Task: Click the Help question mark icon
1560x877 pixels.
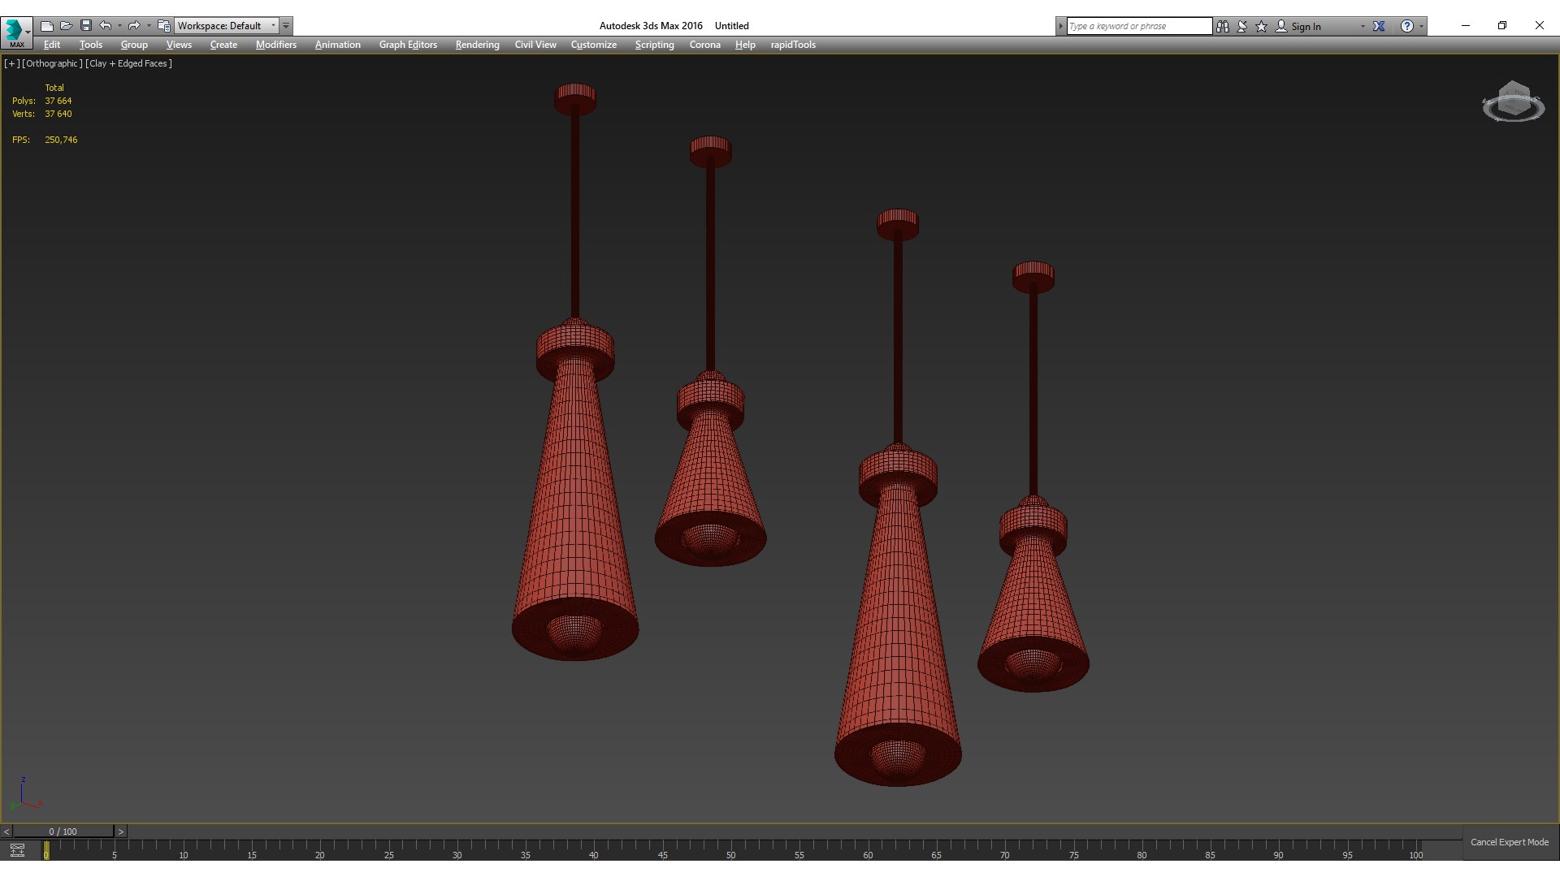Action: point(1407,26)
